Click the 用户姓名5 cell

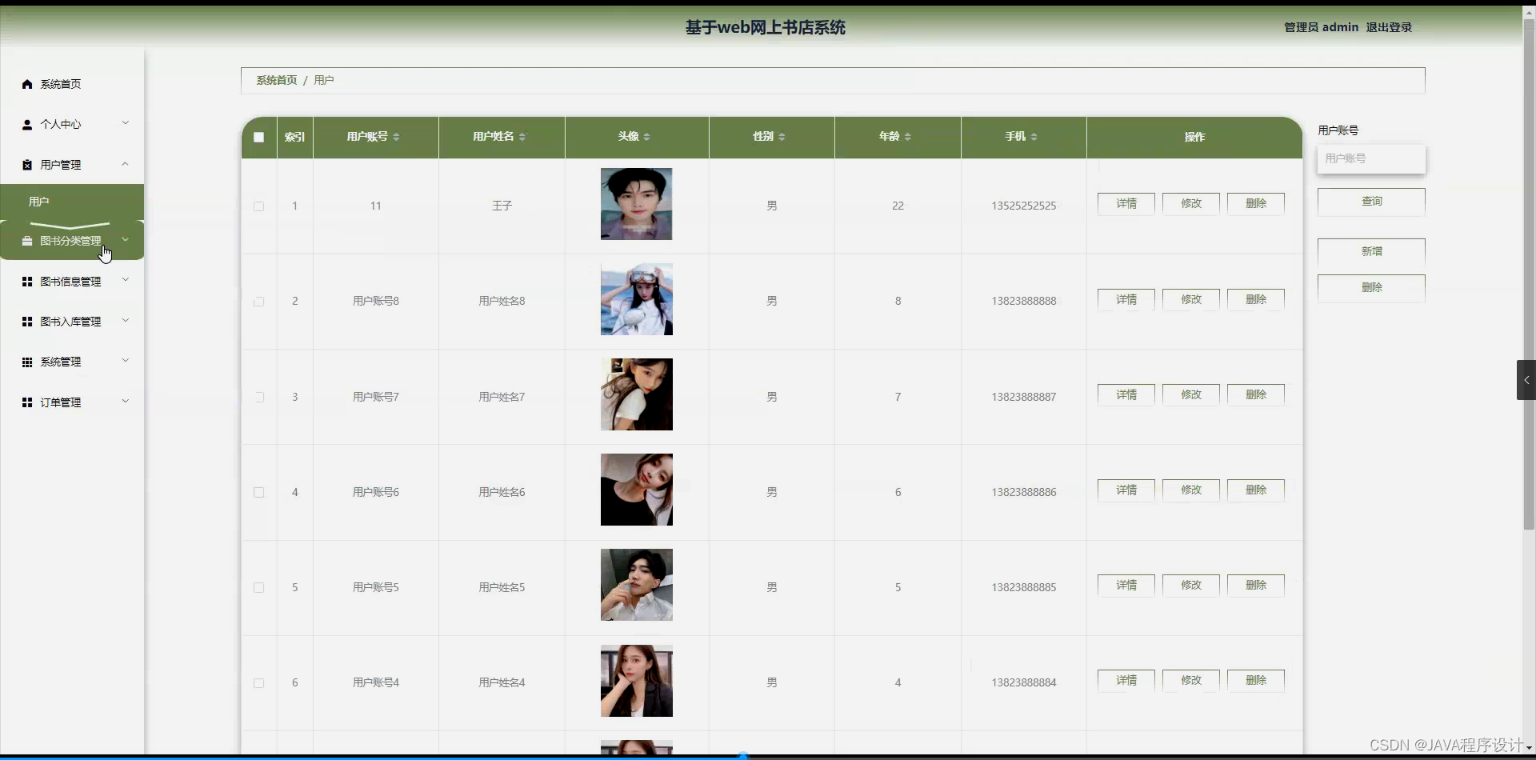click(502, 587)
